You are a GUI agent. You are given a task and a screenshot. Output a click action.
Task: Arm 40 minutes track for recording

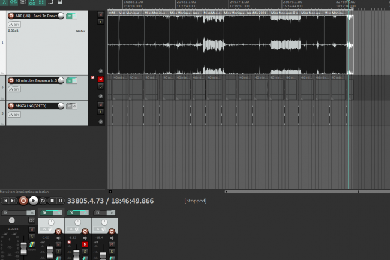(11, 80)
